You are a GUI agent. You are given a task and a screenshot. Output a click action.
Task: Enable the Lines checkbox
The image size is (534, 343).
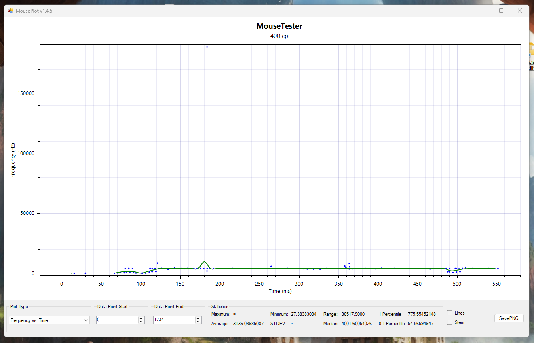[450, 313]
